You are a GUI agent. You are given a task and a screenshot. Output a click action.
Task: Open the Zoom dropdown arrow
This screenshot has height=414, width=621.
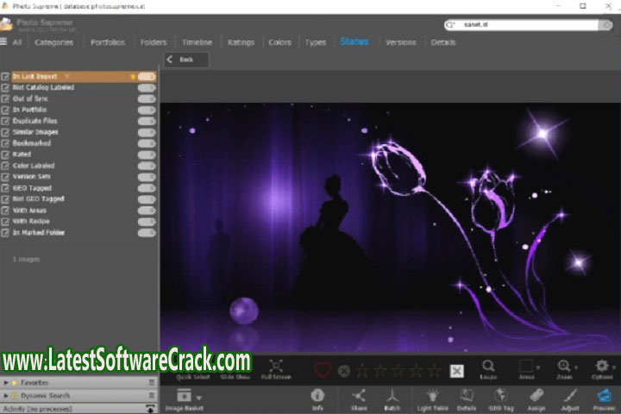[576, 367]
